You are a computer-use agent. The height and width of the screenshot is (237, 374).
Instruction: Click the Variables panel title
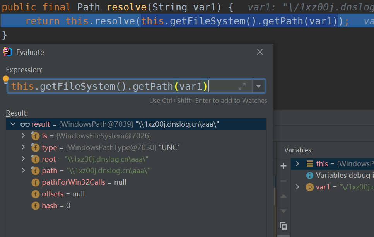(297, 150)
